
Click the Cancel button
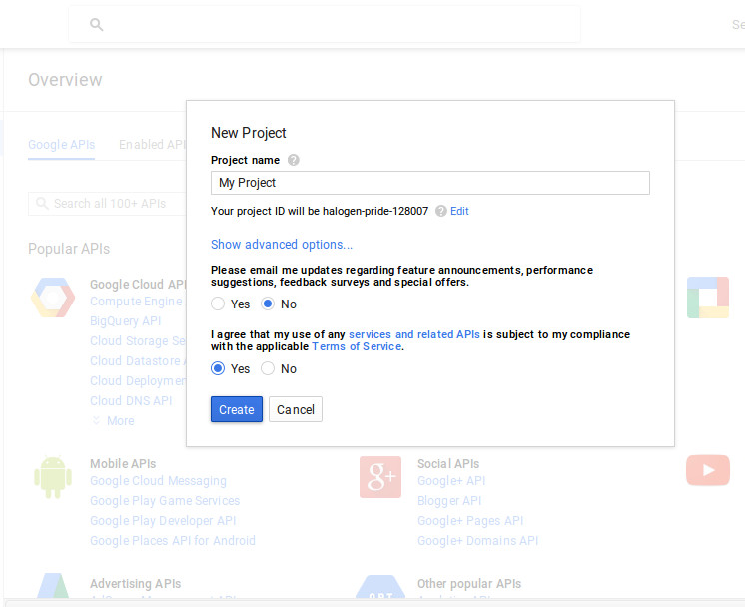point(296,409)
